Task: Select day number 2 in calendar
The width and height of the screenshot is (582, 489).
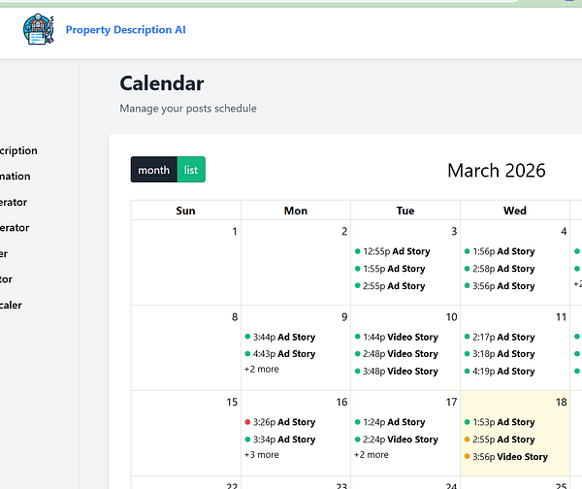Action: (x=344, y=231)
